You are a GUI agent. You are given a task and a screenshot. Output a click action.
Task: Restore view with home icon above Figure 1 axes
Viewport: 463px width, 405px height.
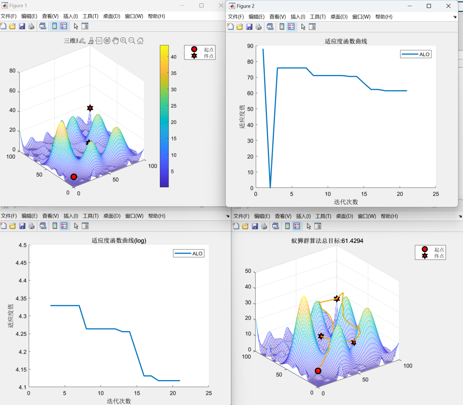[140, 41]
